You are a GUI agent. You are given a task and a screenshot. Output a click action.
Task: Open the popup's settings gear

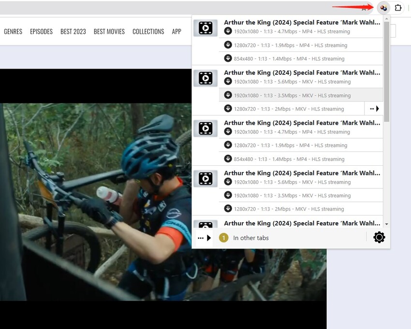click(x=379, y=237)
